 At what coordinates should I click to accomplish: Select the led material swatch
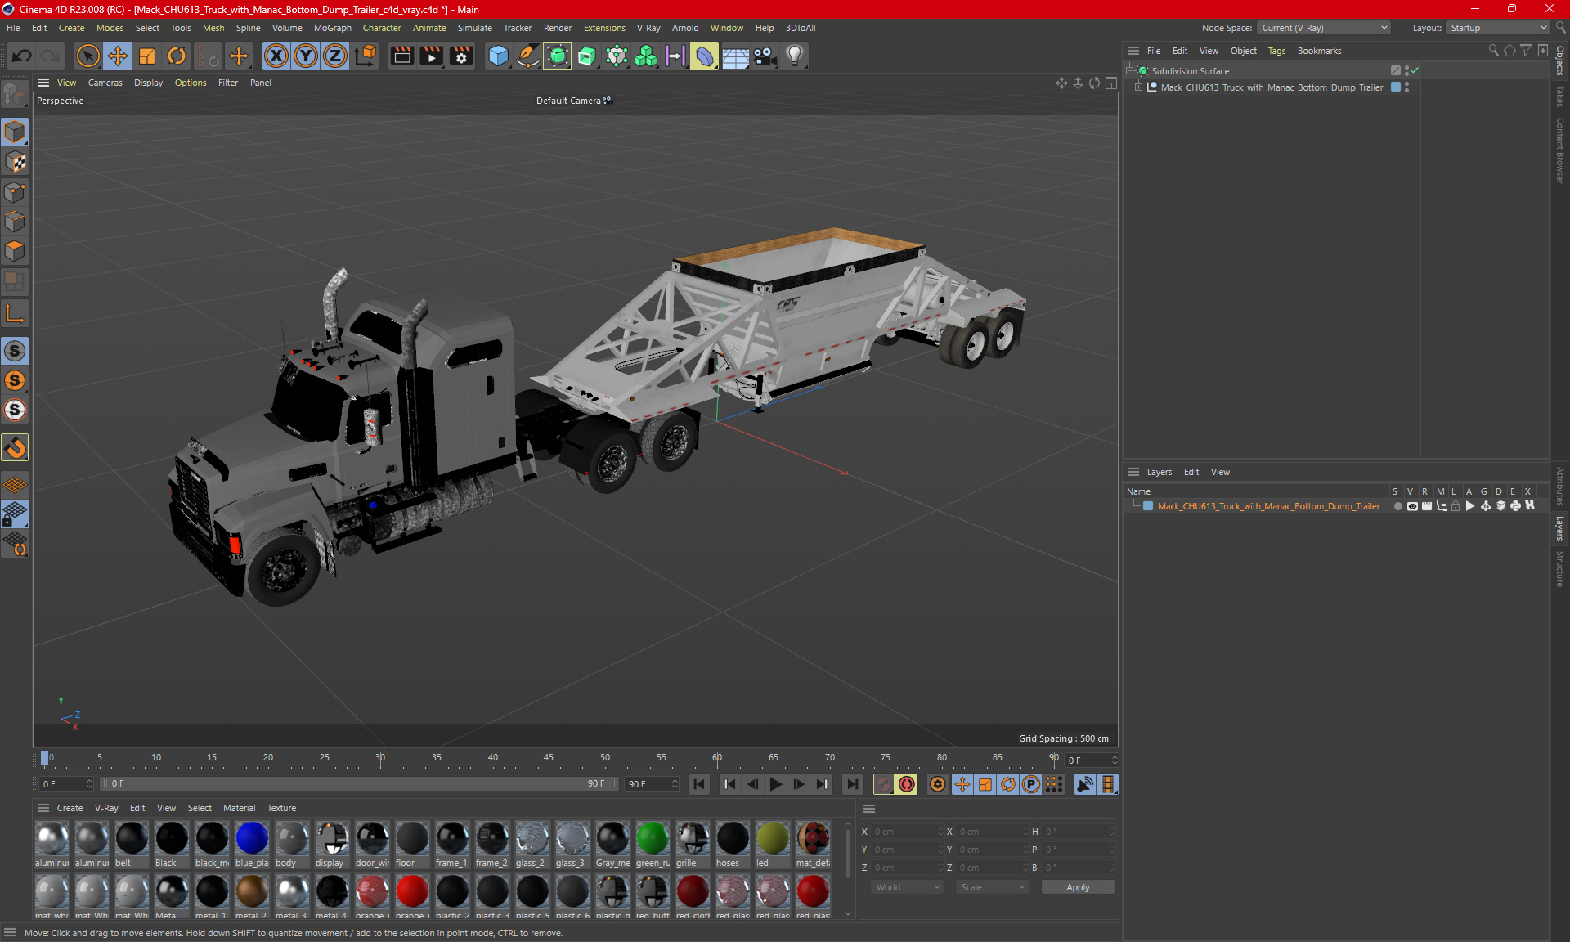point(773,845)
